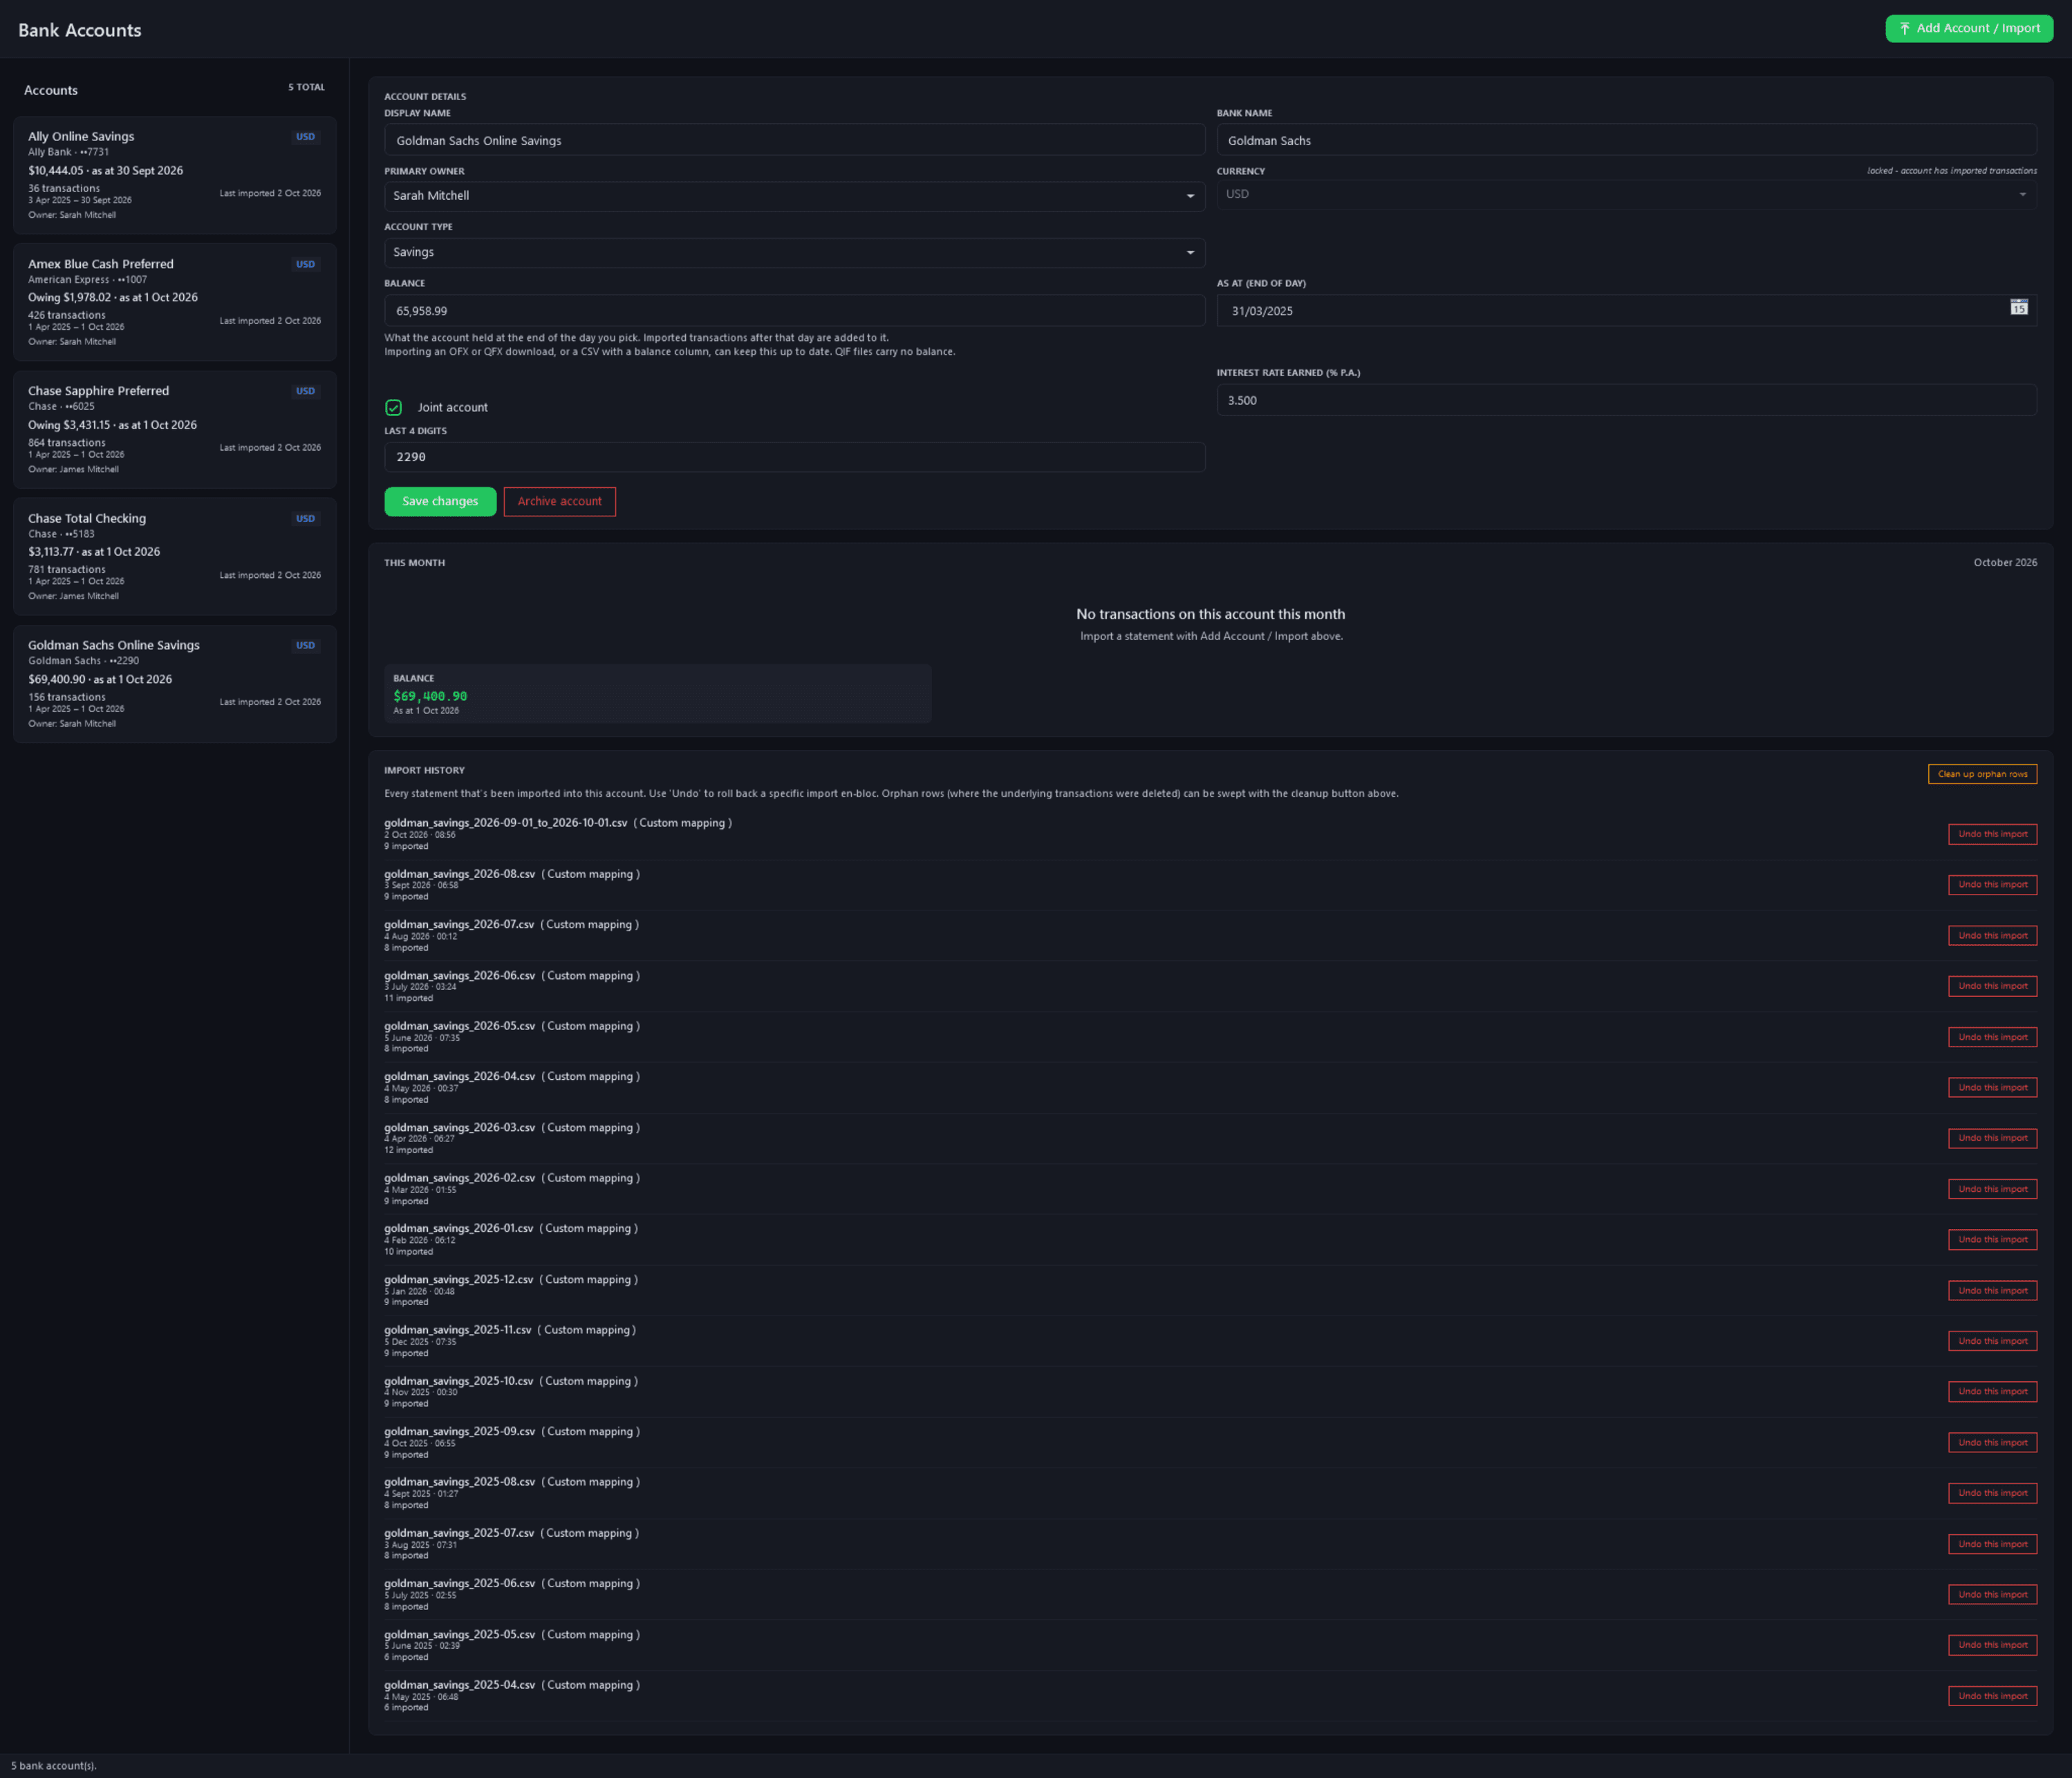Undo the goldman_savings_2026-09-01_to_2026-10-01.csv import
Screen dimensions: 2072x1778
click(1992, 834)
